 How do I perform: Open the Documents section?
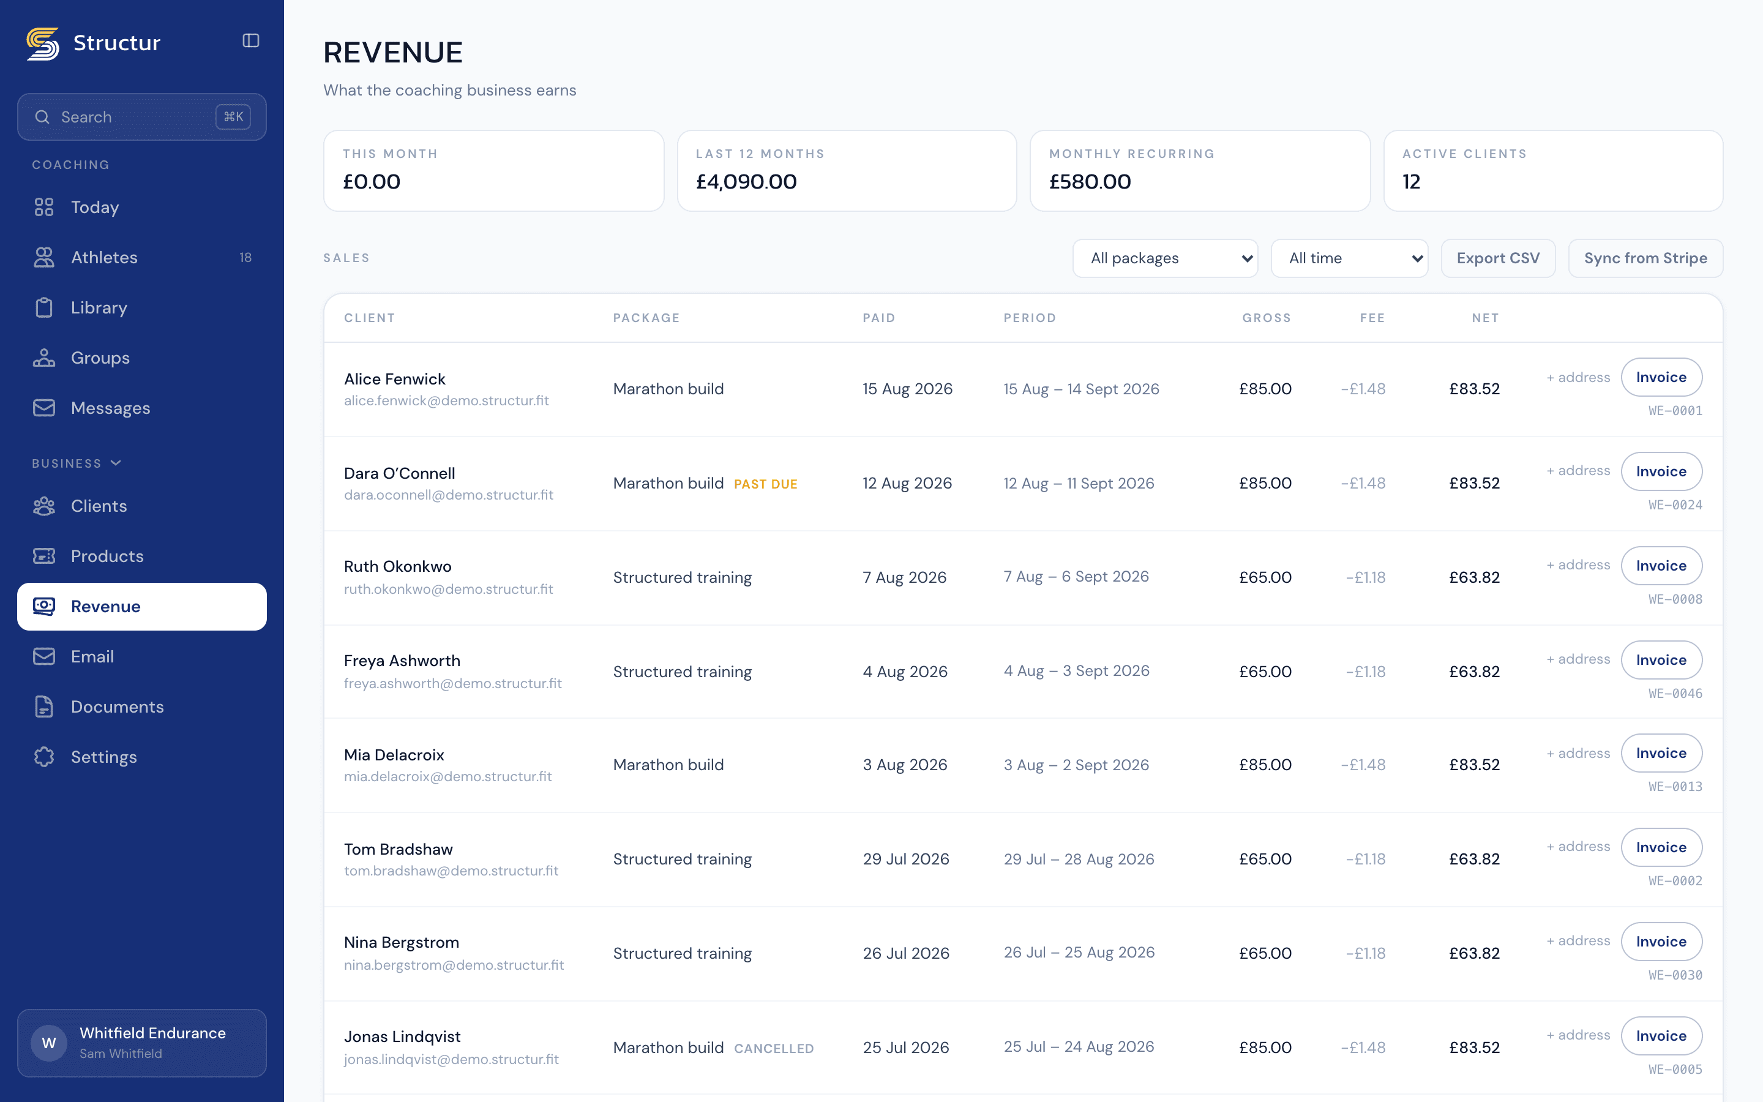pos(142,707)
